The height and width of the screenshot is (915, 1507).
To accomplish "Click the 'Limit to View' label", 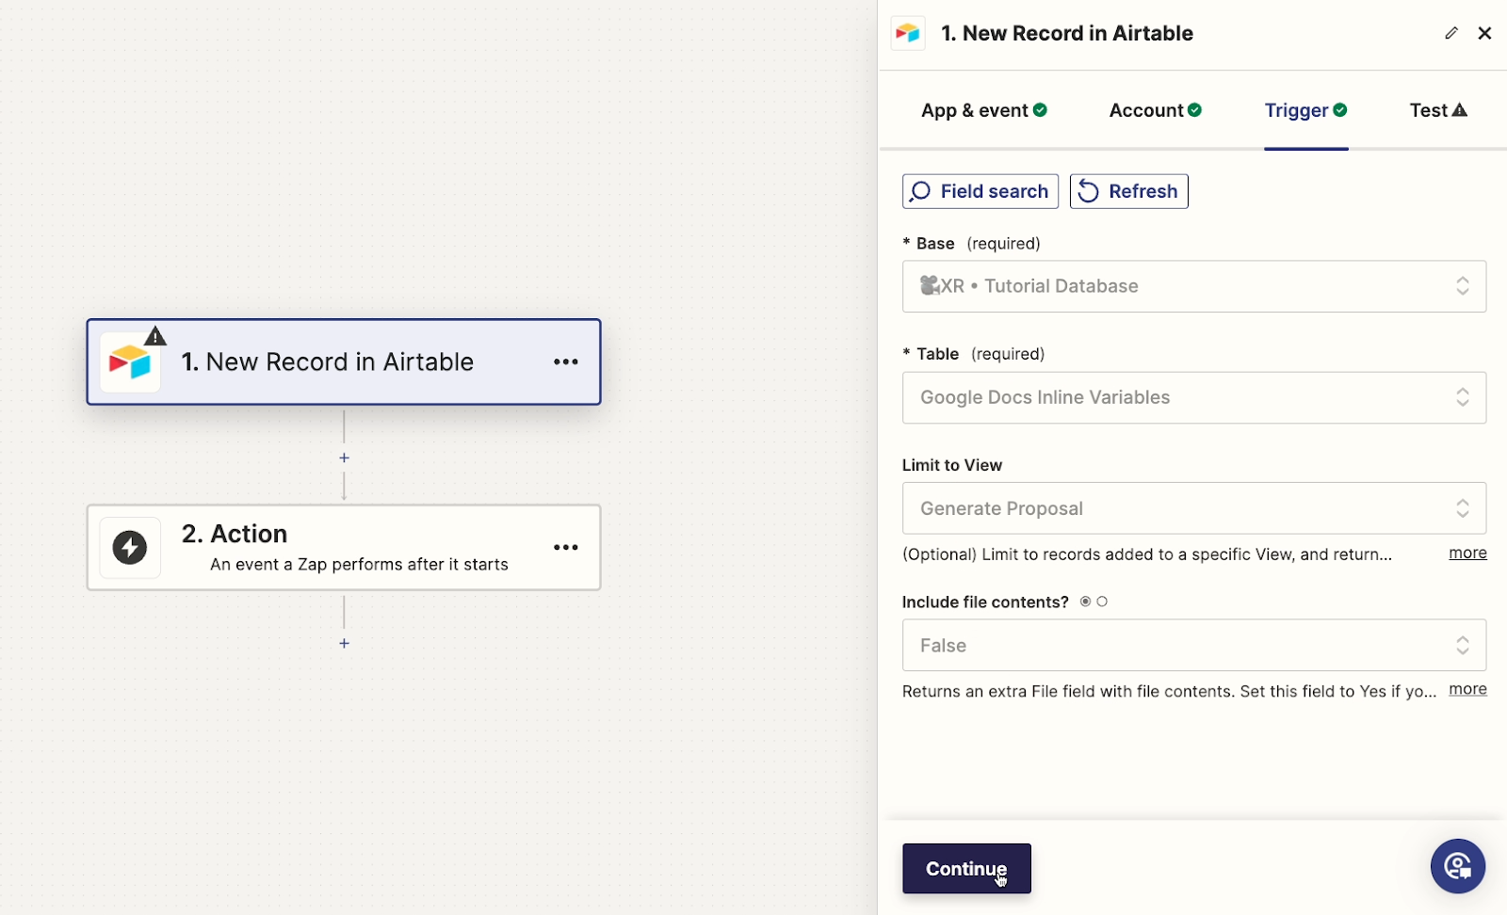I will tap(952, 465).
